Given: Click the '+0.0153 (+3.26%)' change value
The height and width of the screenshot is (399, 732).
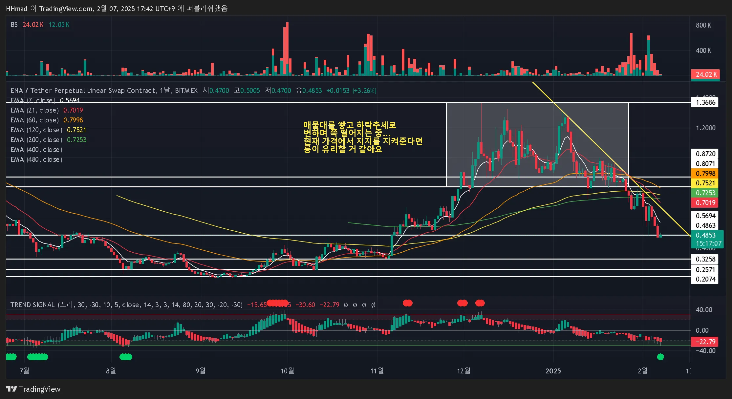Looking at the screenshot, I should [x=351, y=91].
